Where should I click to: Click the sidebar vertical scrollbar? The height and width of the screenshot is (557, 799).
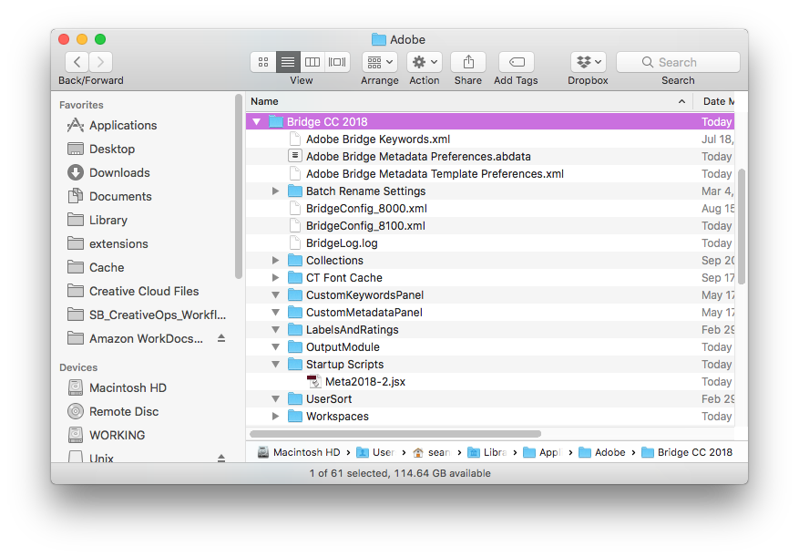[x=238, y=186]
